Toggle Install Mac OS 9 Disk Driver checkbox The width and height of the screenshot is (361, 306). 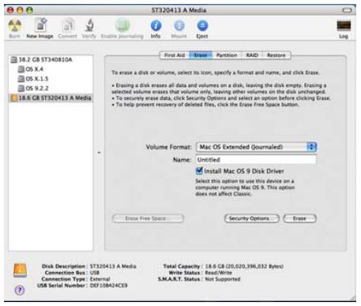coord(199,171)
